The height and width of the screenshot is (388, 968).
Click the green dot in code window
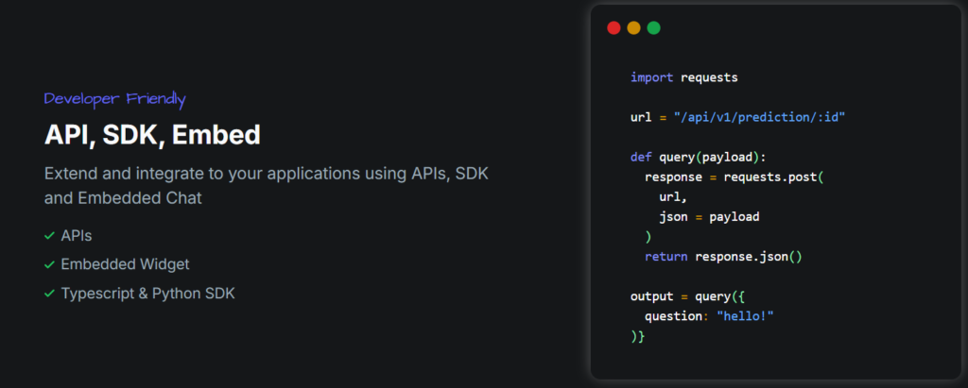653,28
